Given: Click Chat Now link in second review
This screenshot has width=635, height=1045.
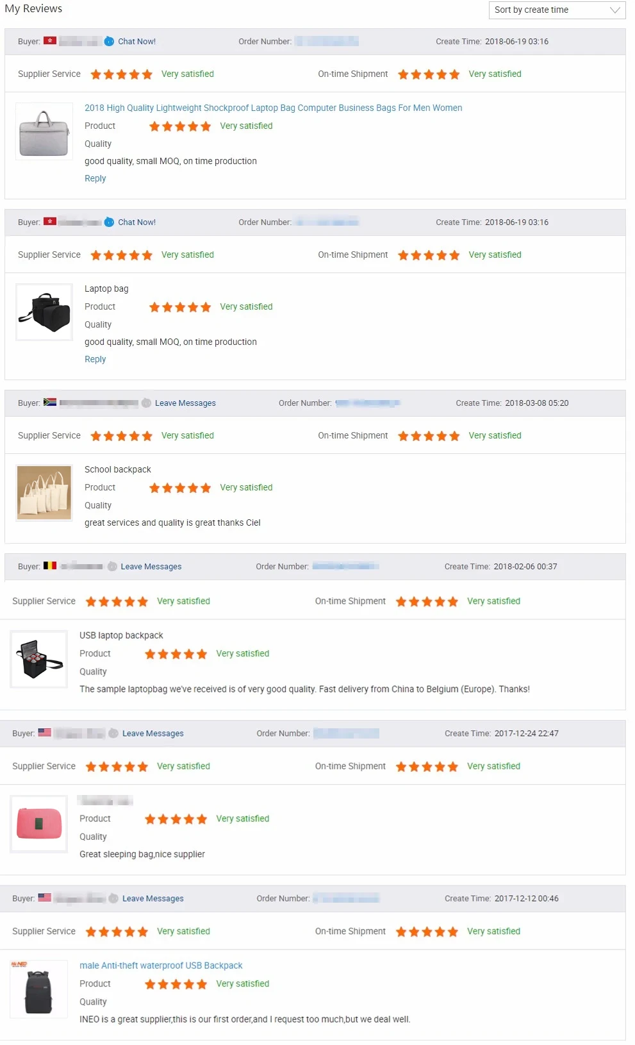Looking at the screenshot, I should click(136, 222).
